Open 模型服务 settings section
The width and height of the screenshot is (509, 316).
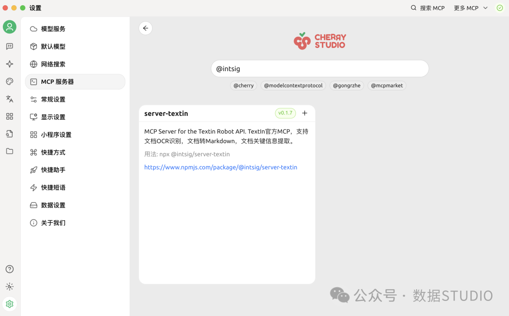point(75,29)
